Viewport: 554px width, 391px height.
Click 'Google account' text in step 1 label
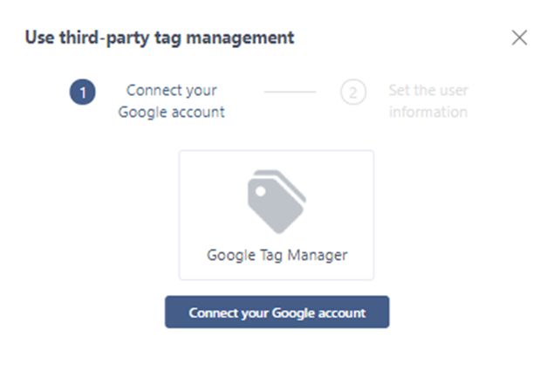pyautogui.click(x=171, y=112)
